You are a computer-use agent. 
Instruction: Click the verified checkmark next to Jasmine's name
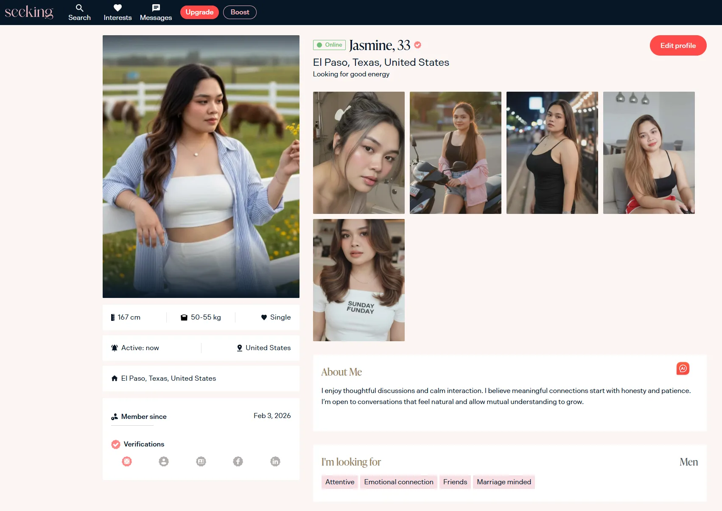418,45
